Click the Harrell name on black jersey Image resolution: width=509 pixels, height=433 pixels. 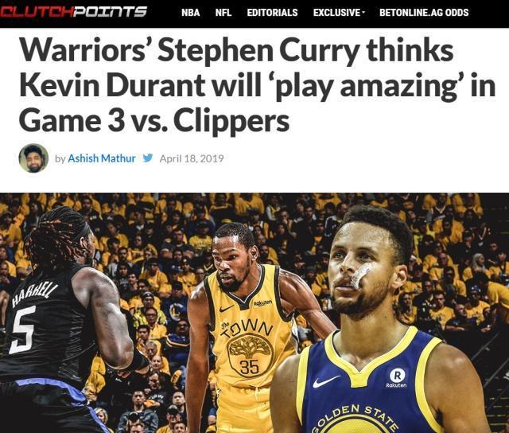click(x=35, y=295)
